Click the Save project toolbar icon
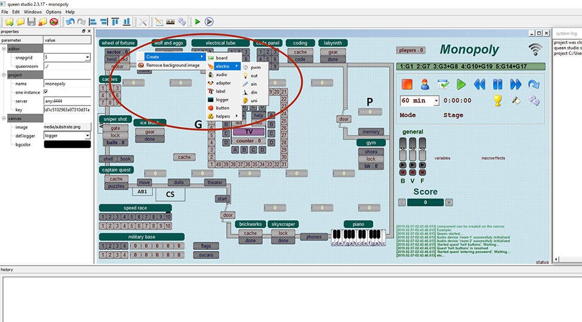Image resolution: width=582 pixels, height=322 pixels. coord(32,22)
